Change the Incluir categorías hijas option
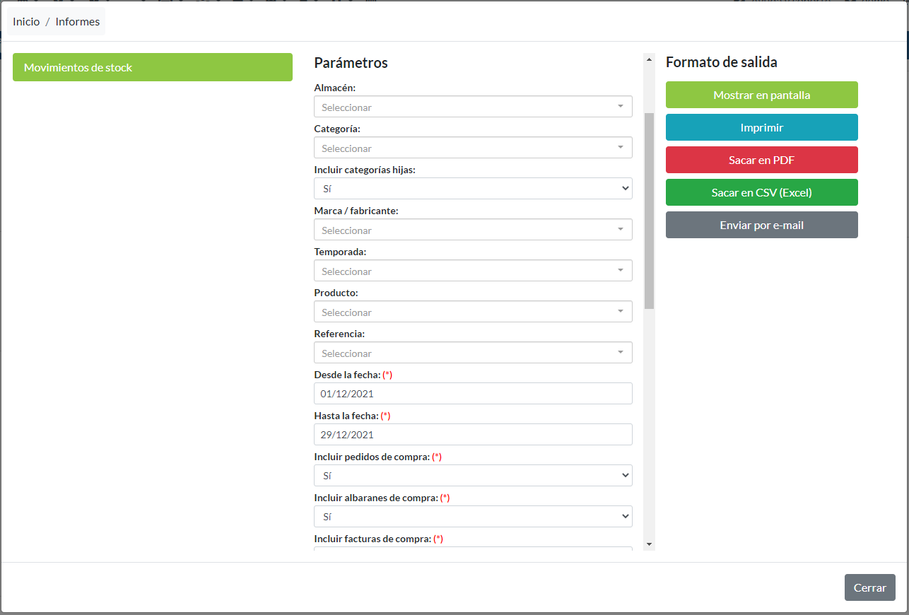909x615 pixels. [x=472, y=189]
